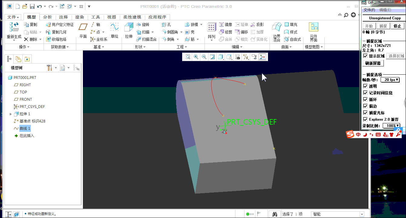Click the 刷新屏幕 button
Image resolution: width=406 pixels, height=218 pixels.
click(373, 63)
